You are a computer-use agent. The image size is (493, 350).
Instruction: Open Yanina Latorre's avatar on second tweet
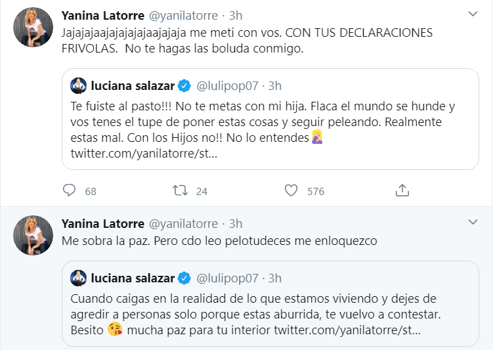33,235
